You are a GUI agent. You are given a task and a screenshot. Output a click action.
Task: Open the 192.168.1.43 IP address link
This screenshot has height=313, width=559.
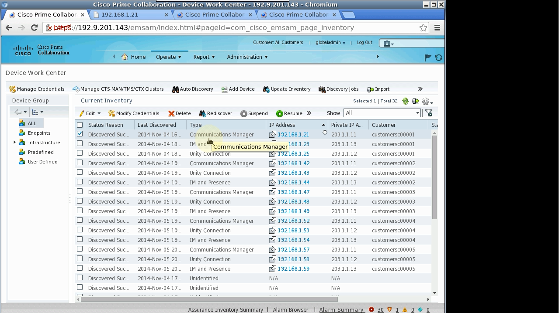coord(293,173)
